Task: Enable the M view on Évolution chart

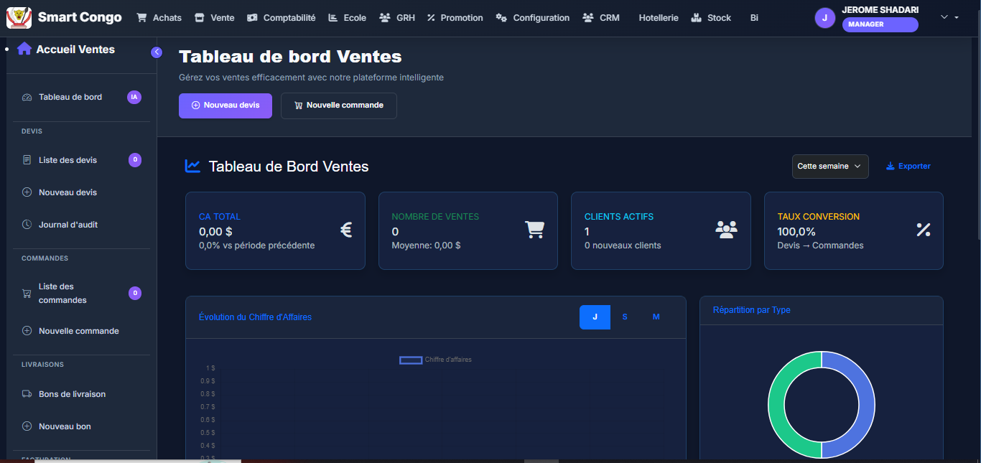Action: coord(656,317)
